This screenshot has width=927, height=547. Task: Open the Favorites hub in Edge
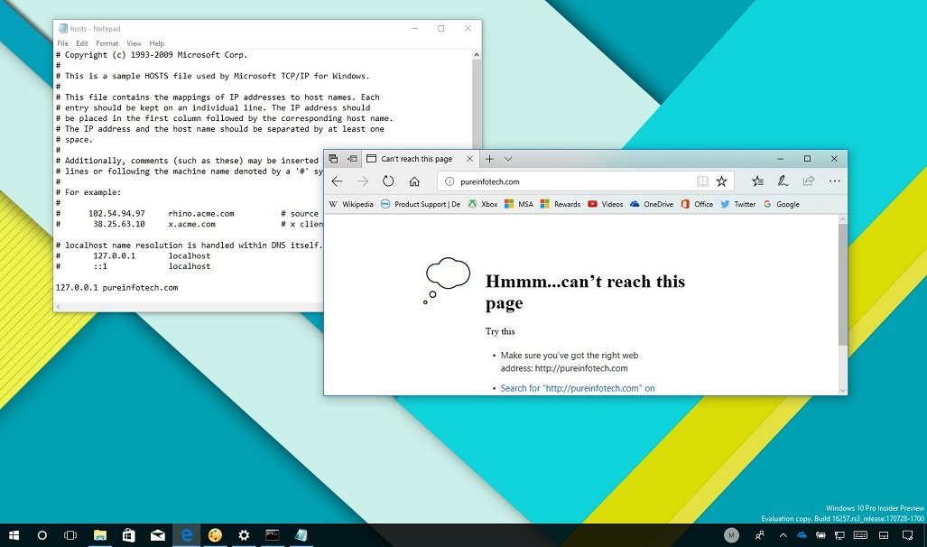click(758, 181)
